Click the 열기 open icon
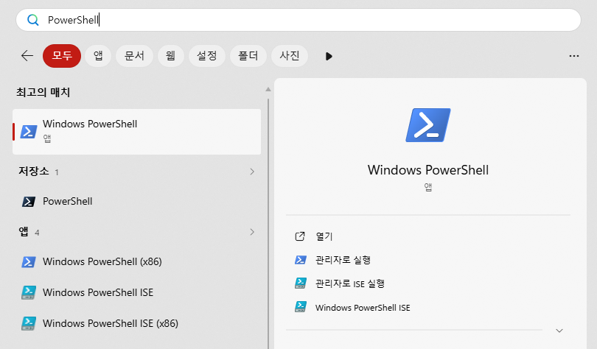This screenshot has height=349, width=597. [x=300, y=236]
